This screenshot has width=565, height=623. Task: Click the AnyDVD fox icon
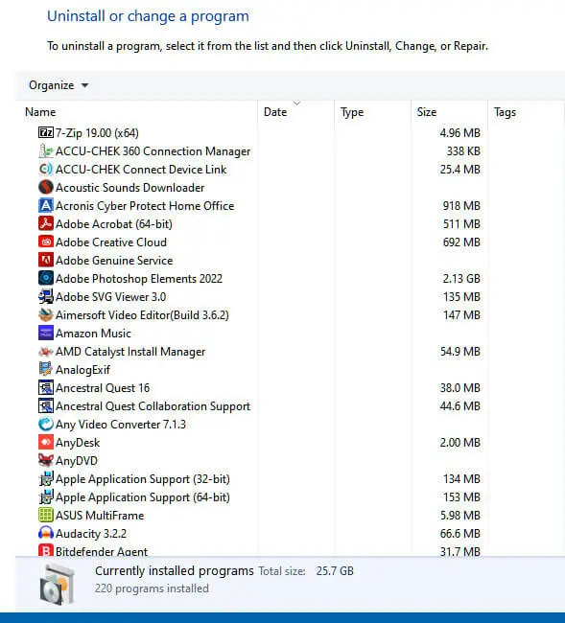(x=46, y=460)
